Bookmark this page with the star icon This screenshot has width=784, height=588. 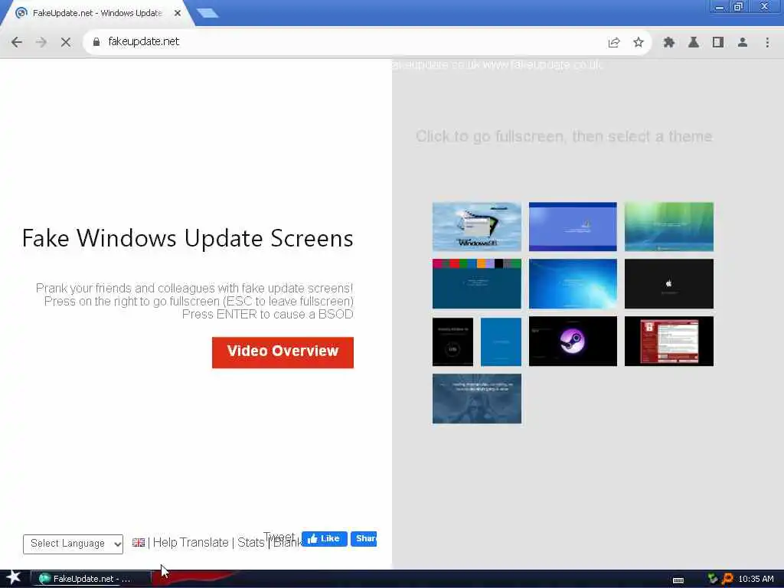pos(639,43)
